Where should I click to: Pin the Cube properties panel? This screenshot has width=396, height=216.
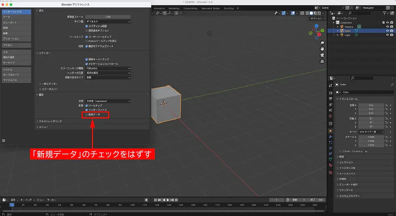coord(392,85)
